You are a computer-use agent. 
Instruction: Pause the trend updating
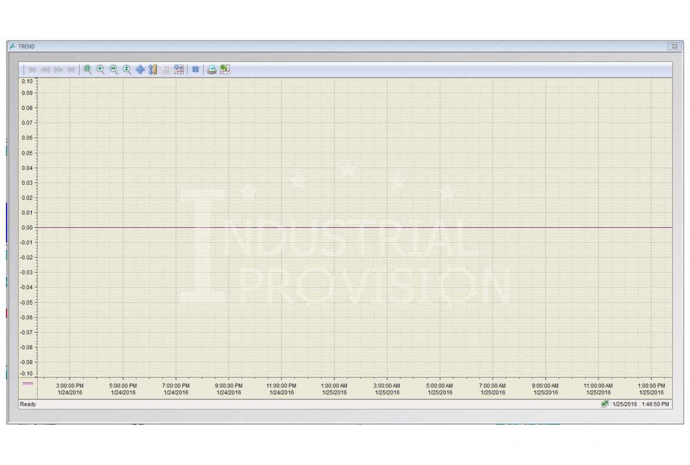[195, 70]
